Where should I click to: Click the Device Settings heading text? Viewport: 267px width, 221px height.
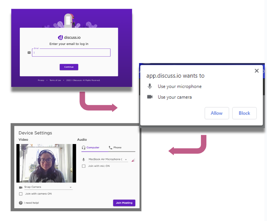[35, 133]
